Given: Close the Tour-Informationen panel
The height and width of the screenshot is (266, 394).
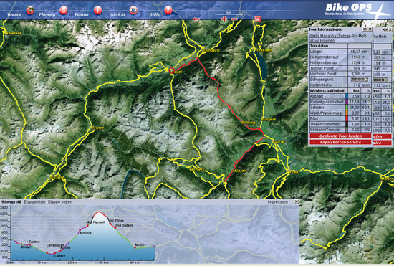Looking at the screenshot, I should click(370, 29).
